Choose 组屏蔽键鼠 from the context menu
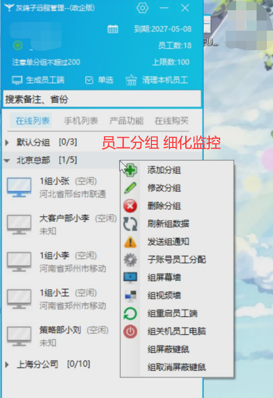The height and width of the screenshot is (398, 273). 168,349
